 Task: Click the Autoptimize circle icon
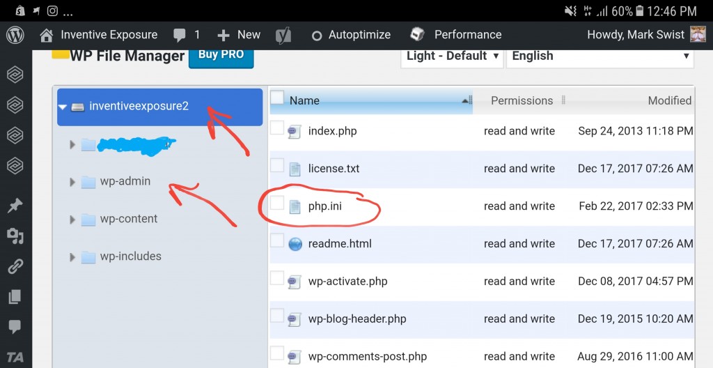click(x=317, y=36)
